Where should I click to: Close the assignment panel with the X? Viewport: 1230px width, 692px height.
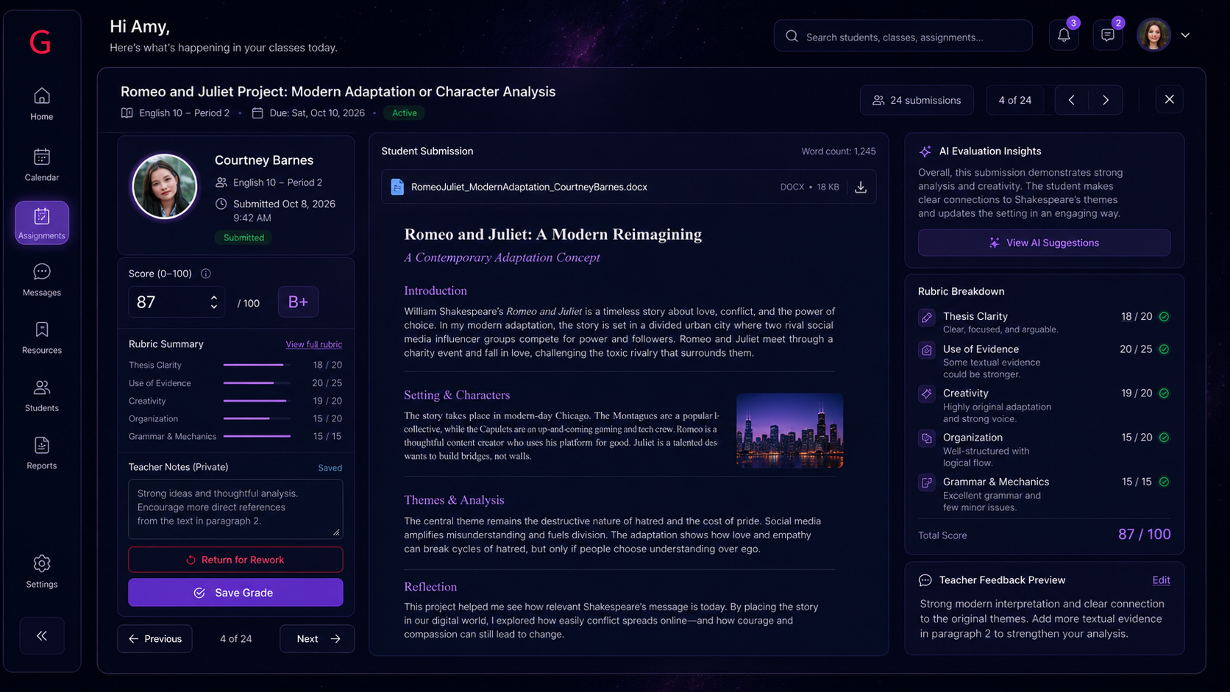click(1169, 99)
